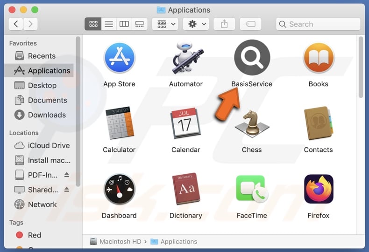Select the Chess app icon
Screen dimensions: 369x252
click(252, 124)
